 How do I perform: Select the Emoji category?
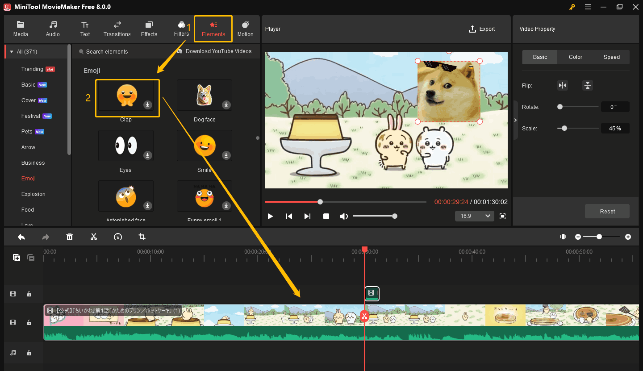[29, 179]
